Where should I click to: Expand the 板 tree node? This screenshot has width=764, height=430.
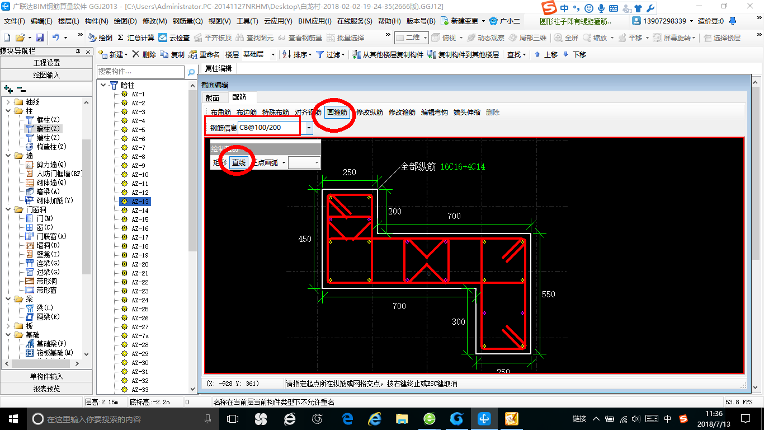(x=8, y=326)
